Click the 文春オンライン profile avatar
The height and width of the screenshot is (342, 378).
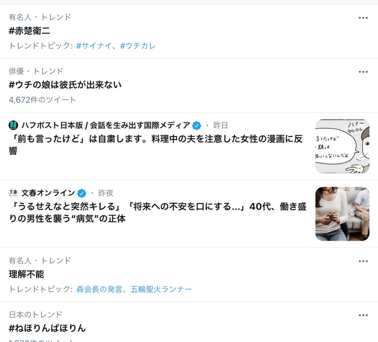click(13, 193)
